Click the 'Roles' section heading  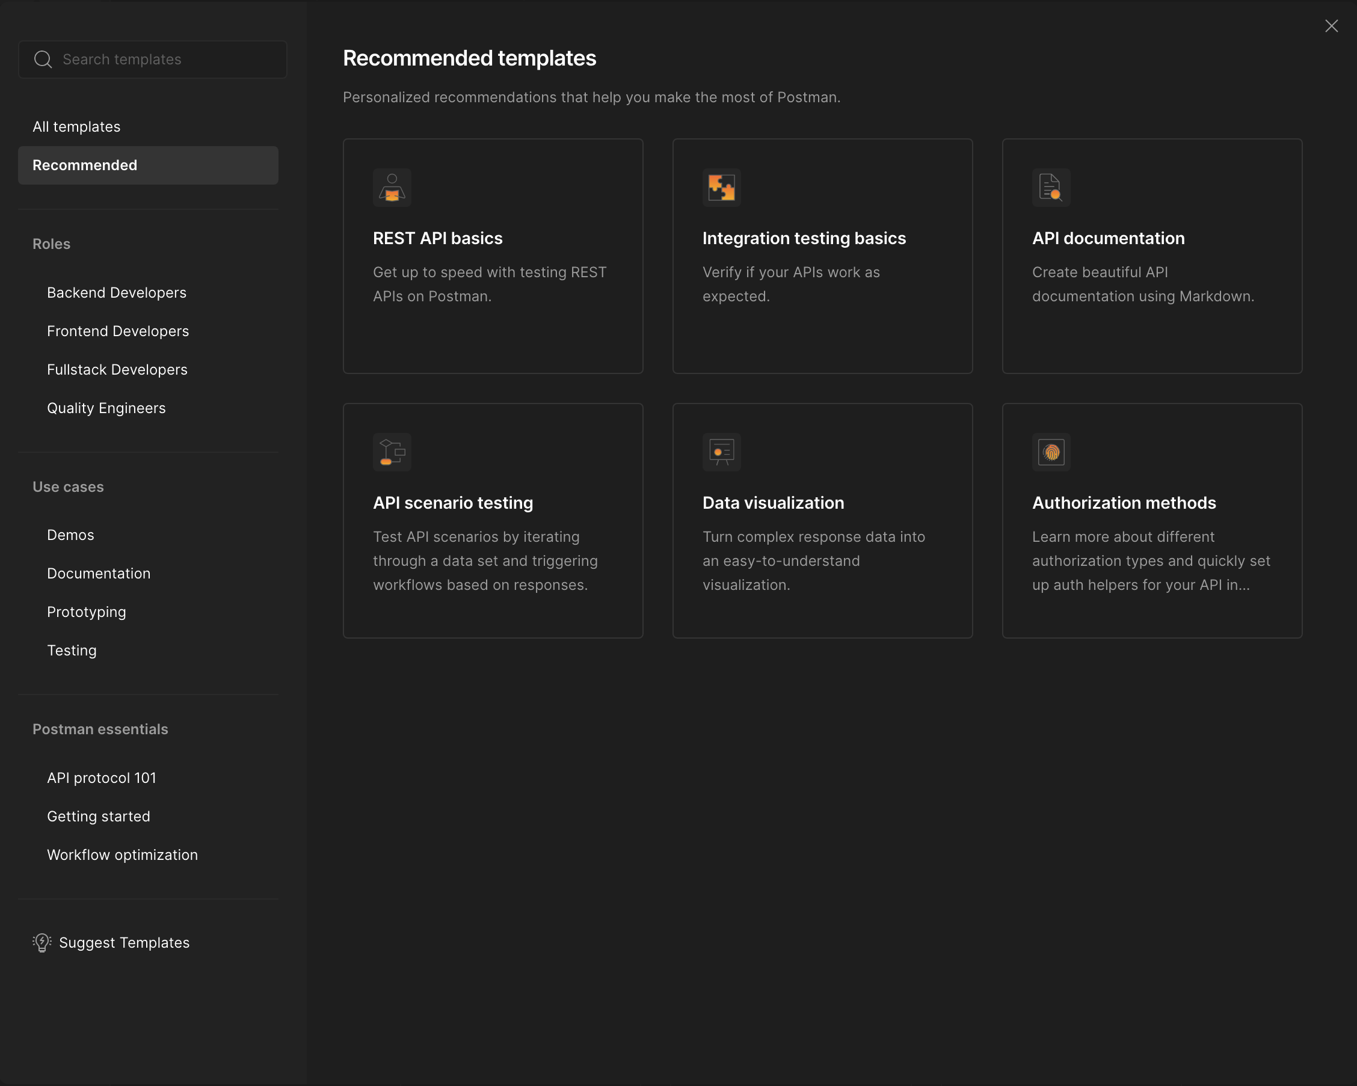pyautogui.click(x=52, y=244)
